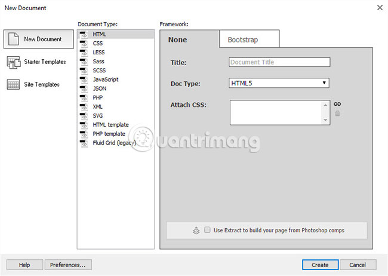Click the trash icon next to Attach CSS

[x=337, y=114]
